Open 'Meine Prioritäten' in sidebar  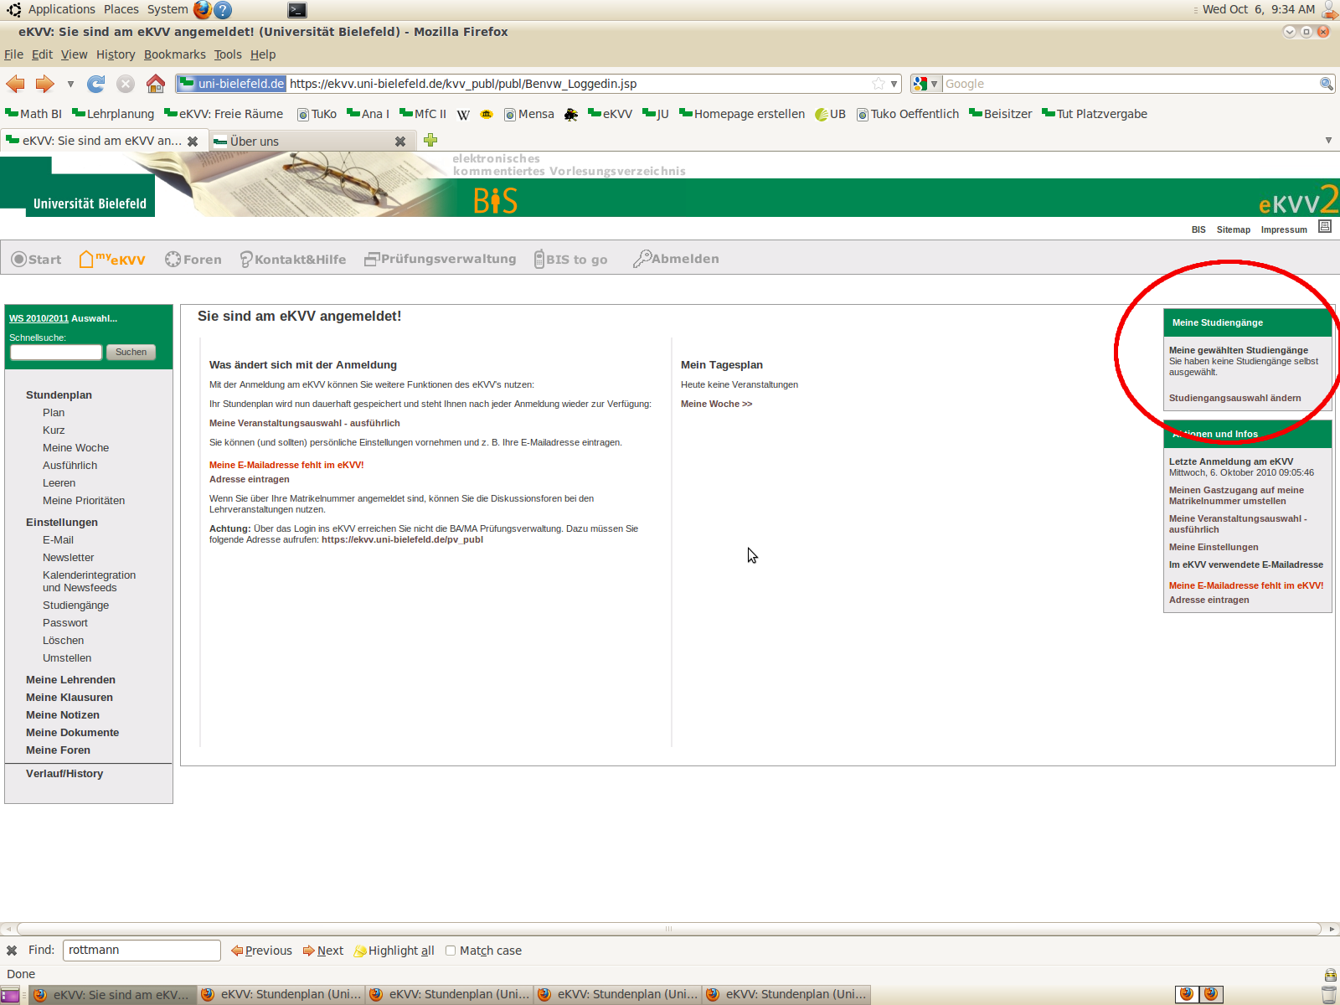(84, 501)
